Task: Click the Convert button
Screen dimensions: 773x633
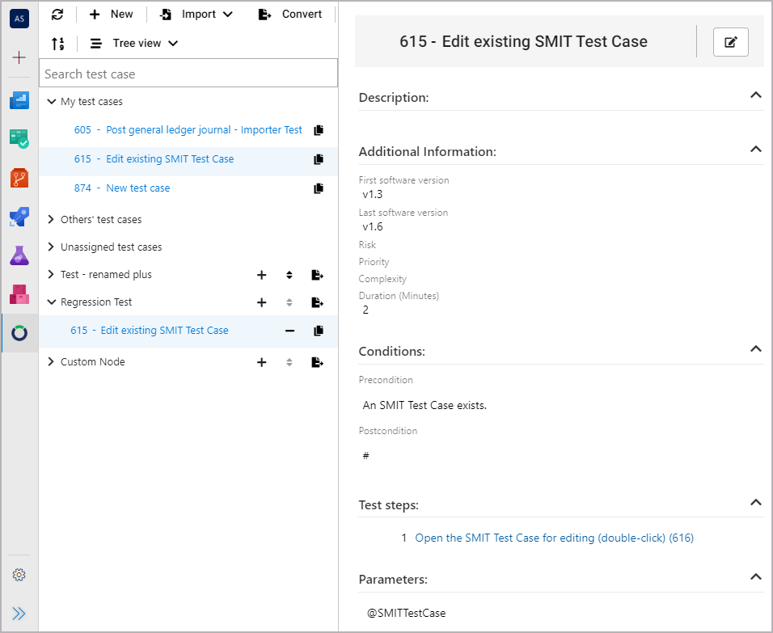Action: (289, 15)
